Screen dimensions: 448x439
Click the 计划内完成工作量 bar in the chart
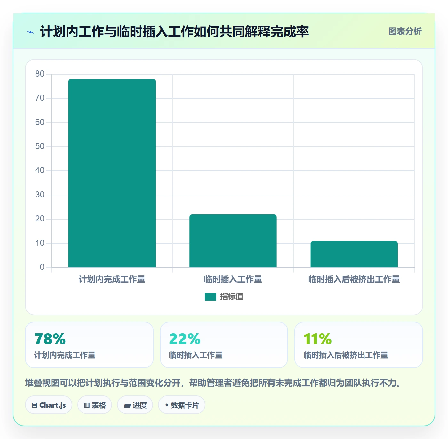112,173
